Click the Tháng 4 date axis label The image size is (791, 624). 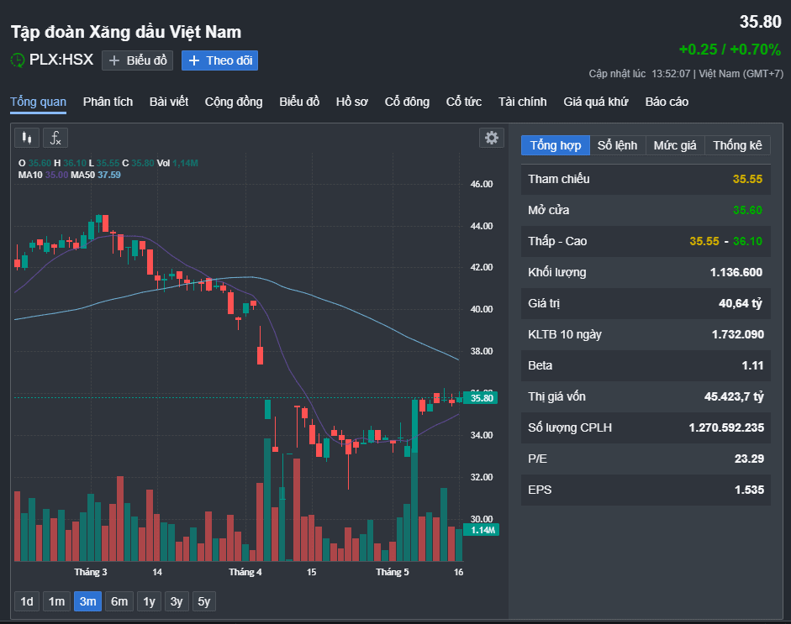pyautogui.click(x=245, y=572)
